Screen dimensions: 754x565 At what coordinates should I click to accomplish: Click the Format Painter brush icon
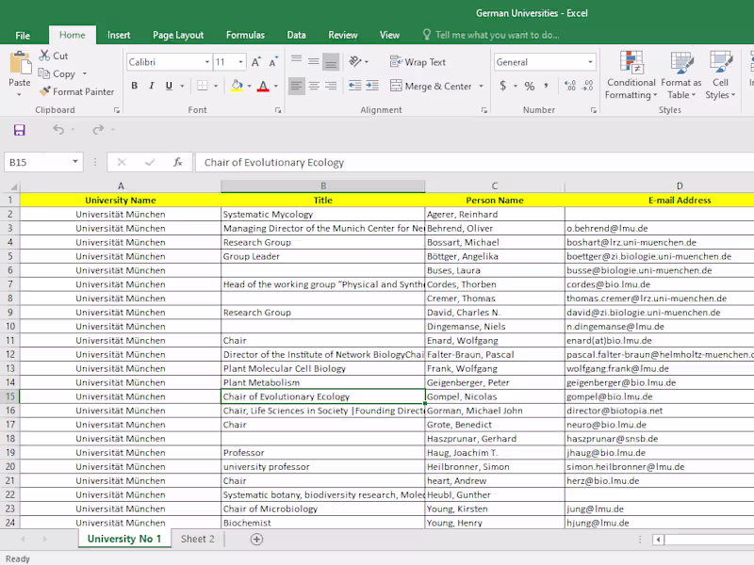coord(44,92)
